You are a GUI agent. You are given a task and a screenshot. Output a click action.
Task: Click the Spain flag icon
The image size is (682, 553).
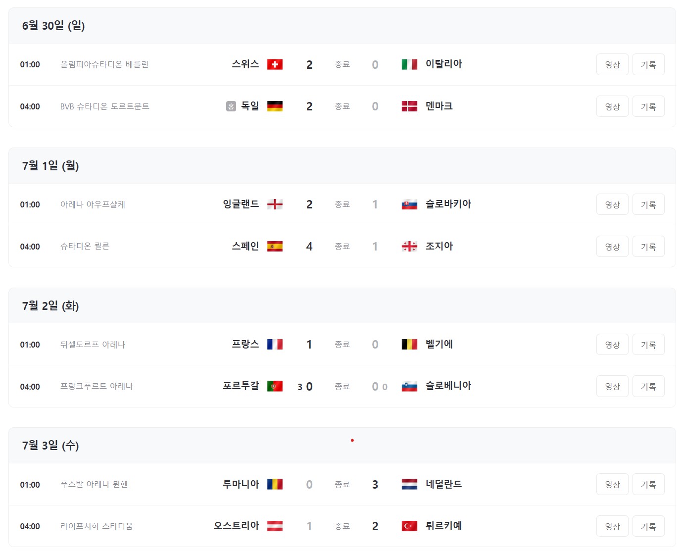click(x=276, y=246)
